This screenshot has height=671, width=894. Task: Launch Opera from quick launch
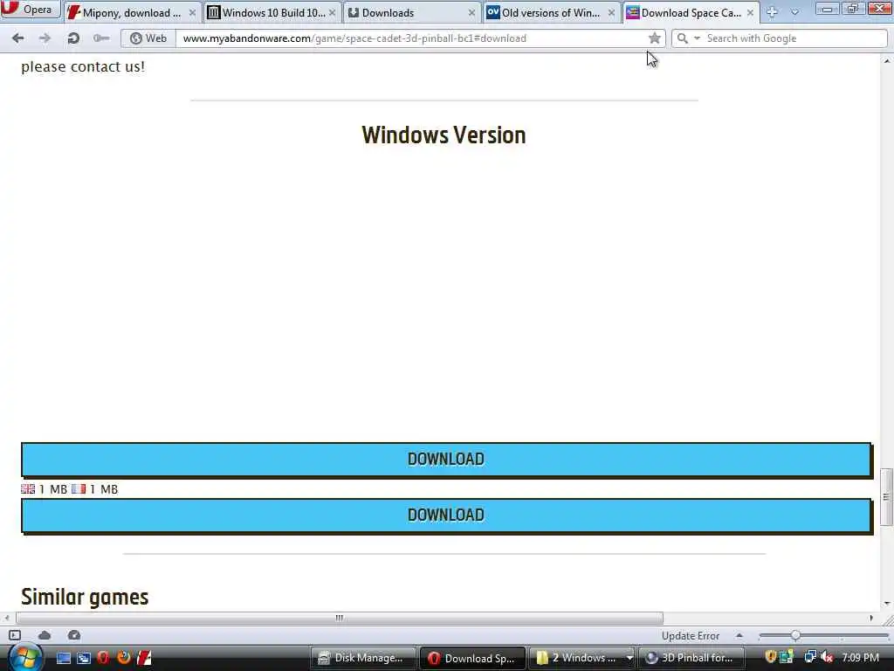click(103, 658)
